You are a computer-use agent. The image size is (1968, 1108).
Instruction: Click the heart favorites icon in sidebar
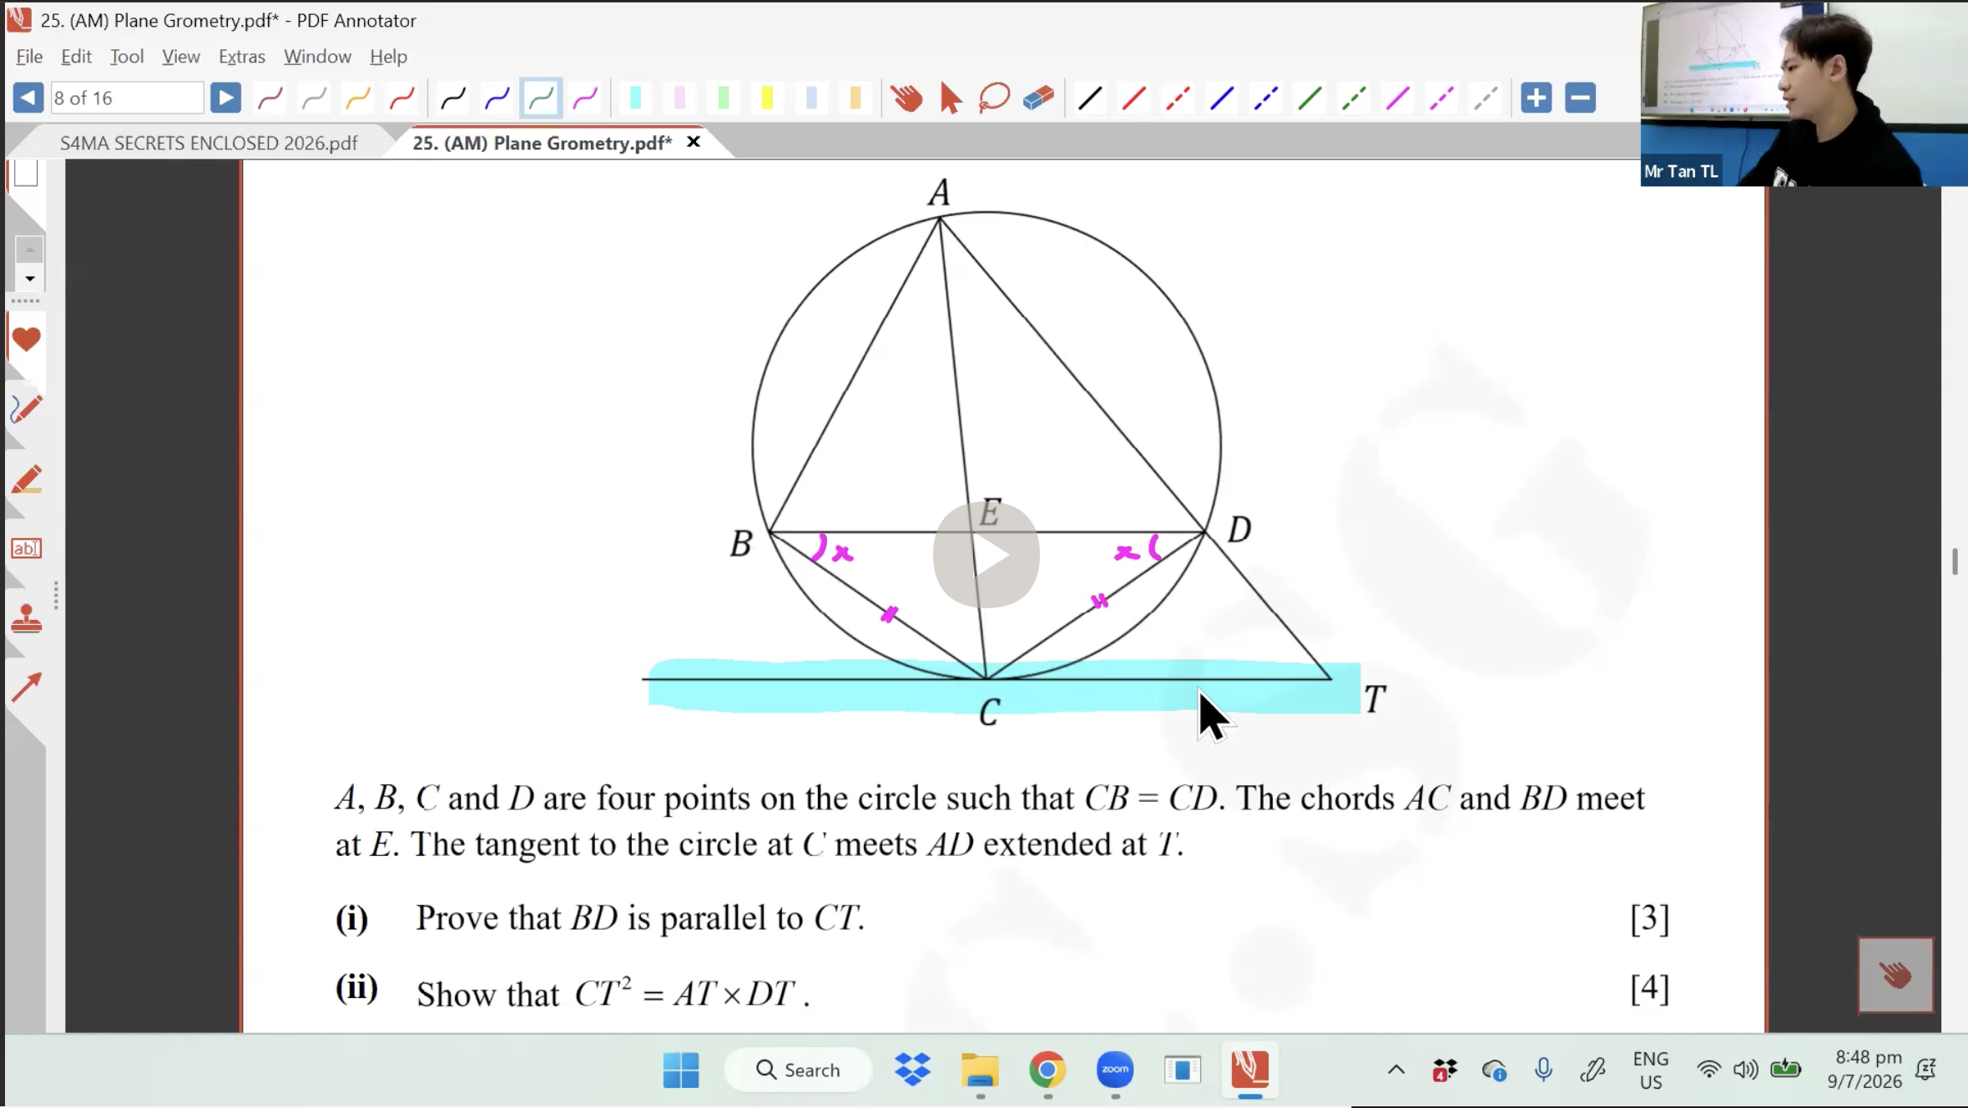[27, 340]
